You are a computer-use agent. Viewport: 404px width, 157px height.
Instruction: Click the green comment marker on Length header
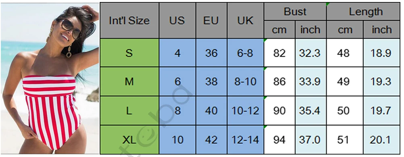[327, 4]
